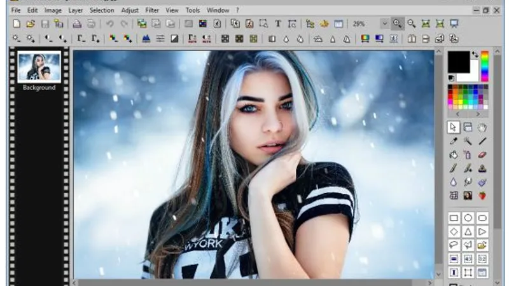Click the black foreground color swatch

[457, 61]
